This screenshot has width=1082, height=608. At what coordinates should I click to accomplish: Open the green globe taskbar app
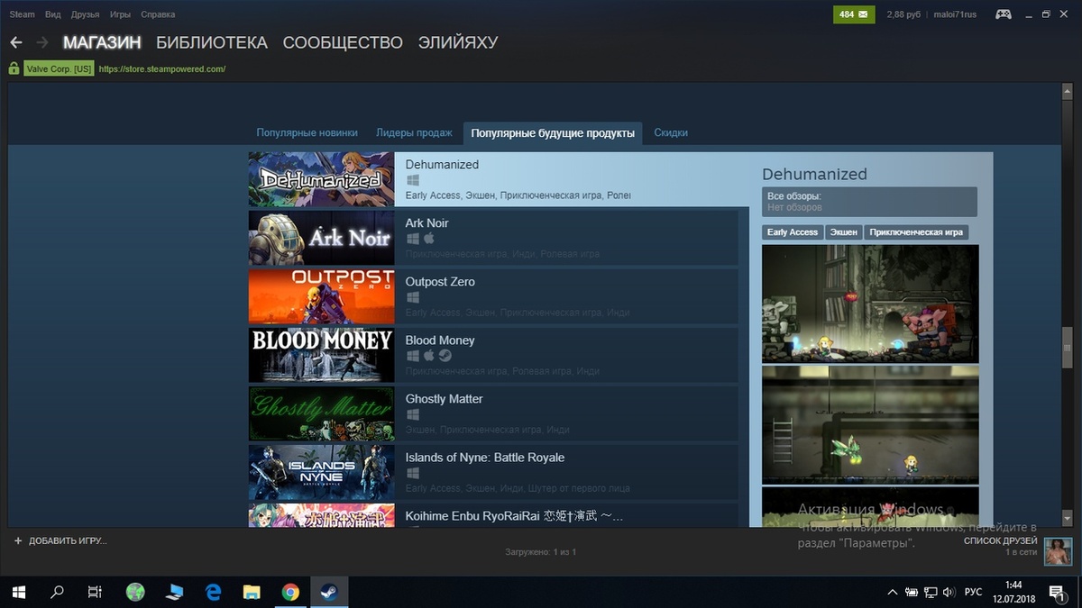point(135,592)
